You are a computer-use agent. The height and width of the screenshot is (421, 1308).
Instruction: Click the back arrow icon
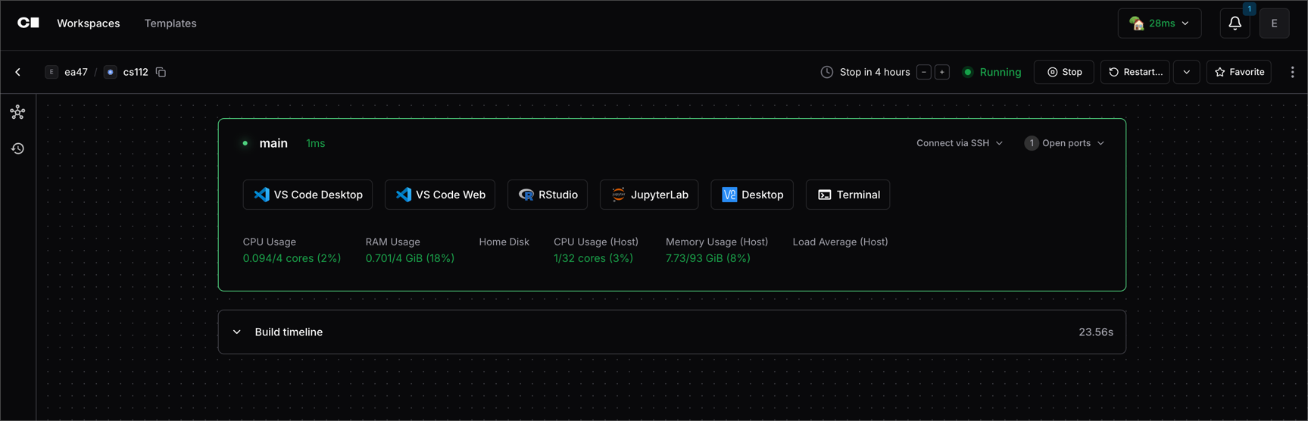(x=18, y=72)
